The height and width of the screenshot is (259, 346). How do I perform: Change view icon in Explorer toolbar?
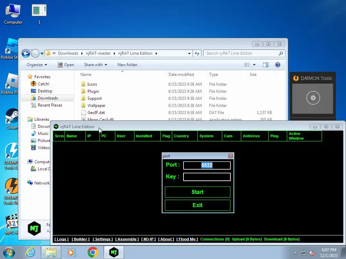(x=247, y=65)
